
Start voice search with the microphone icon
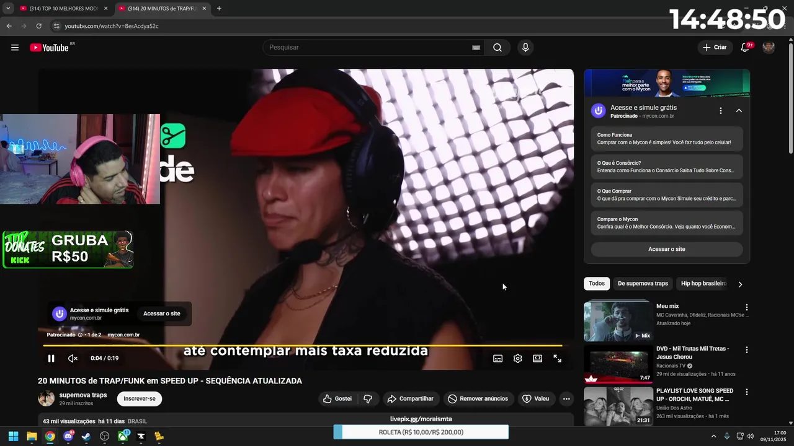[525, 48]
